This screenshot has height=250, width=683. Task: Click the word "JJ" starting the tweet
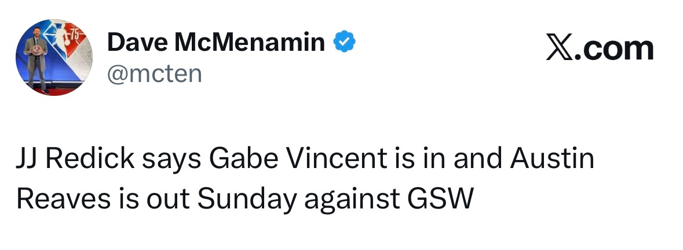point(27,159)
